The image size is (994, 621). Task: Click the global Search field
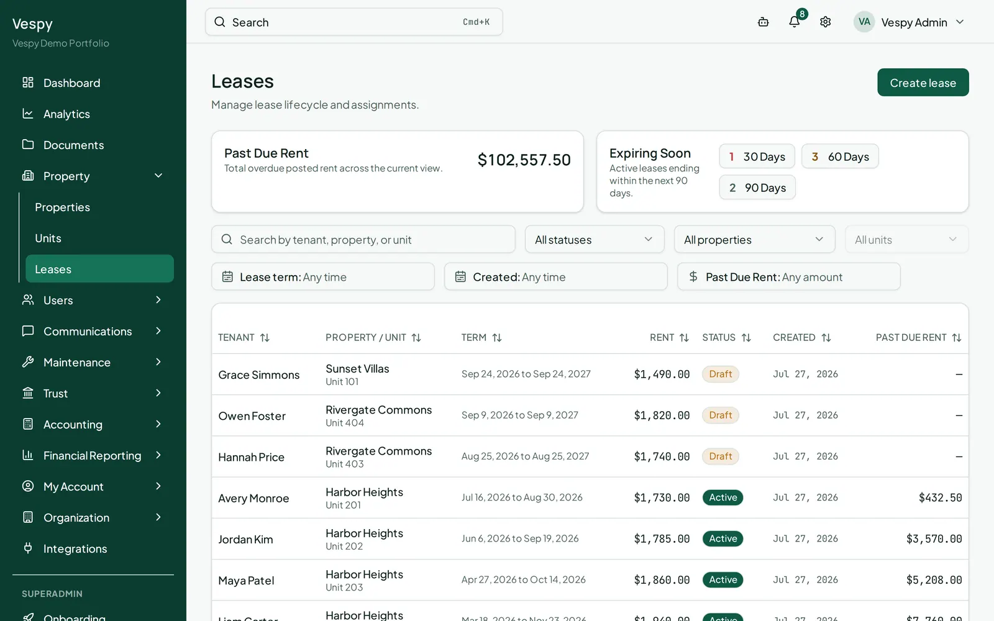click(354, 22)
